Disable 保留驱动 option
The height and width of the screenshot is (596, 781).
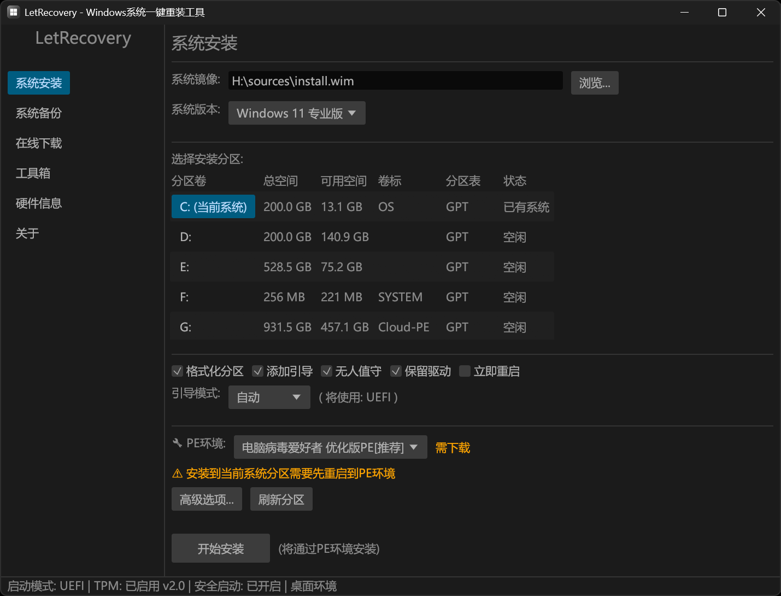(396, 371)
